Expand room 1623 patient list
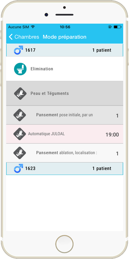129x259 pixels. (x=64, y=169)
